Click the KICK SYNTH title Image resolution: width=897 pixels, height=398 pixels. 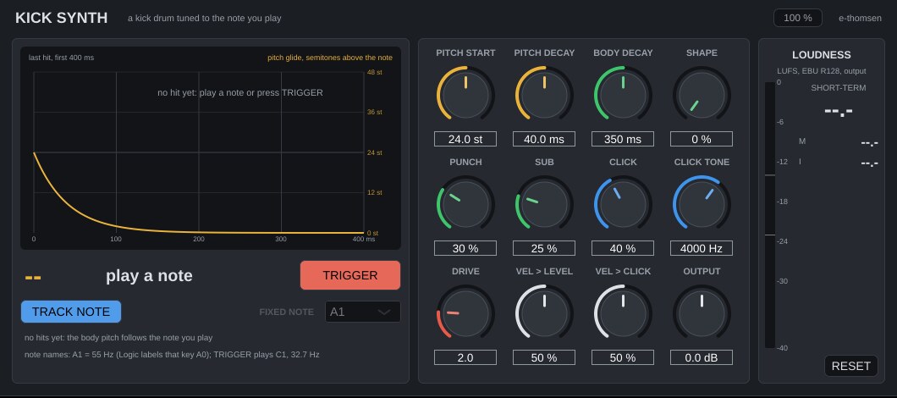pyautogui.click(x=61, y=18)
